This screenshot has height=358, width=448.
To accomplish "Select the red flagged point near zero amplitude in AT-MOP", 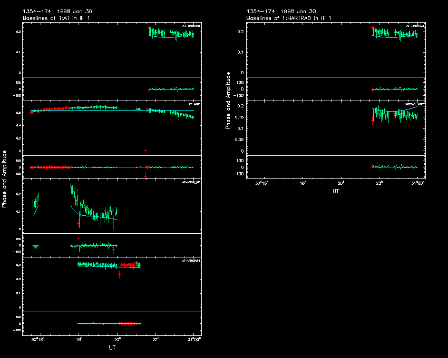I will point(145,150).
